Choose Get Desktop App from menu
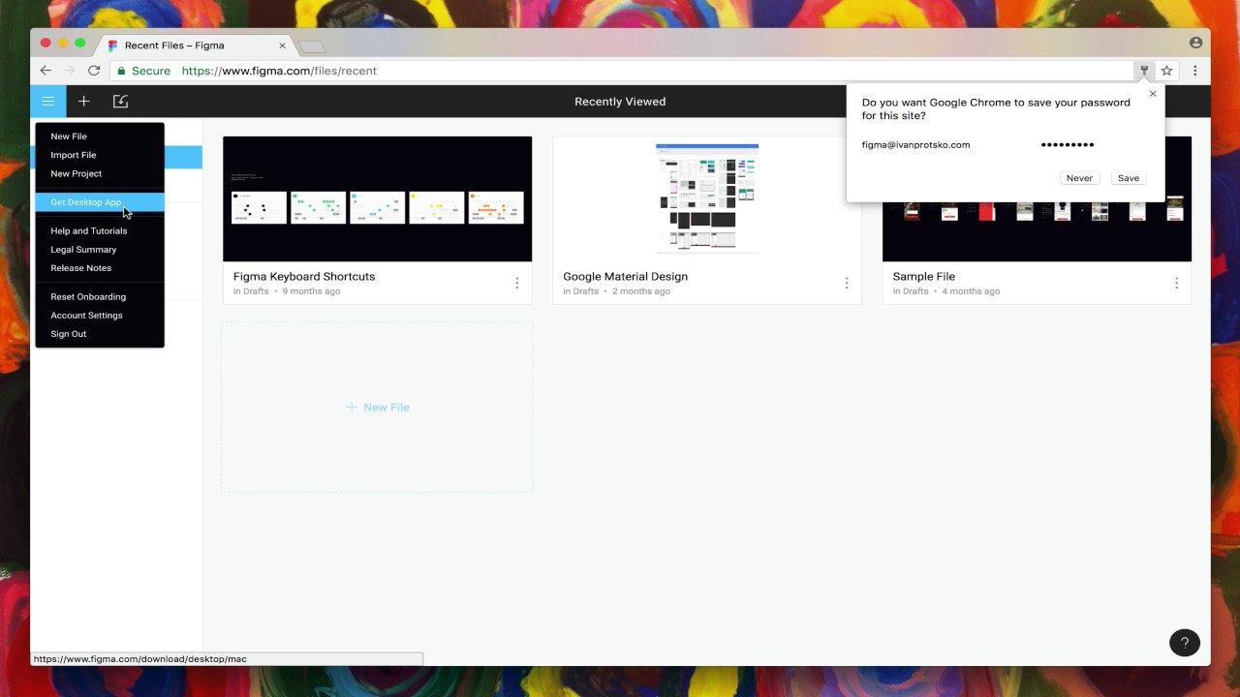The height and width of the screenshot is (697, 1240). click(x=100, y=202)
